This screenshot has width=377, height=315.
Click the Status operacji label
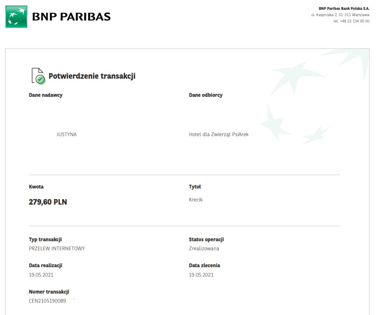click(206, 239)
